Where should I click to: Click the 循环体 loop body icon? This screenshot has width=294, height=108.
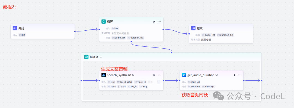pyautogui.click(x=86, y=57)
